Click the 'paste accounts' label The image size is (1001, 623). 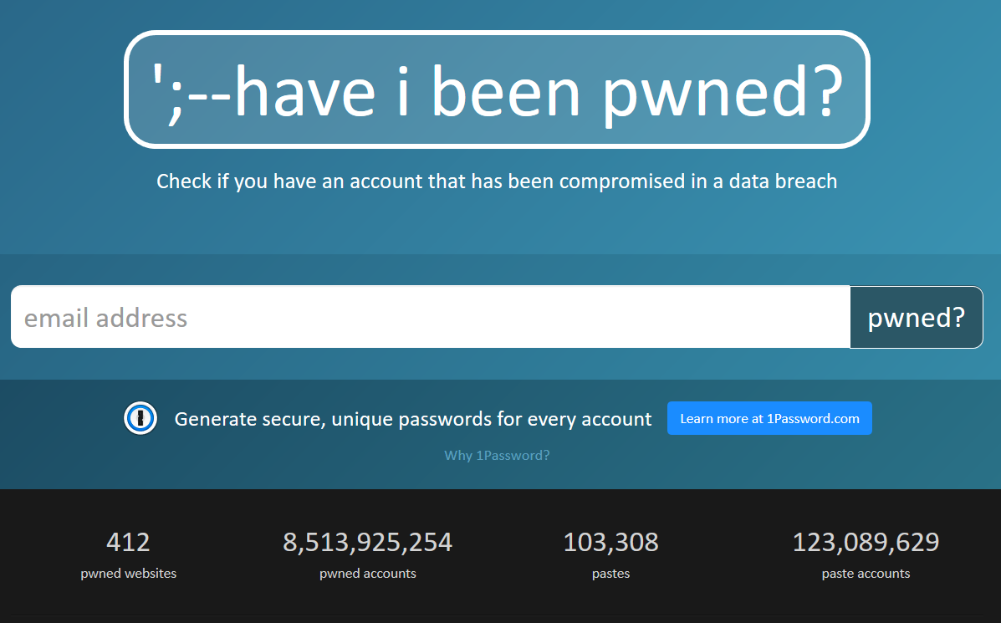tap(866, 573)
